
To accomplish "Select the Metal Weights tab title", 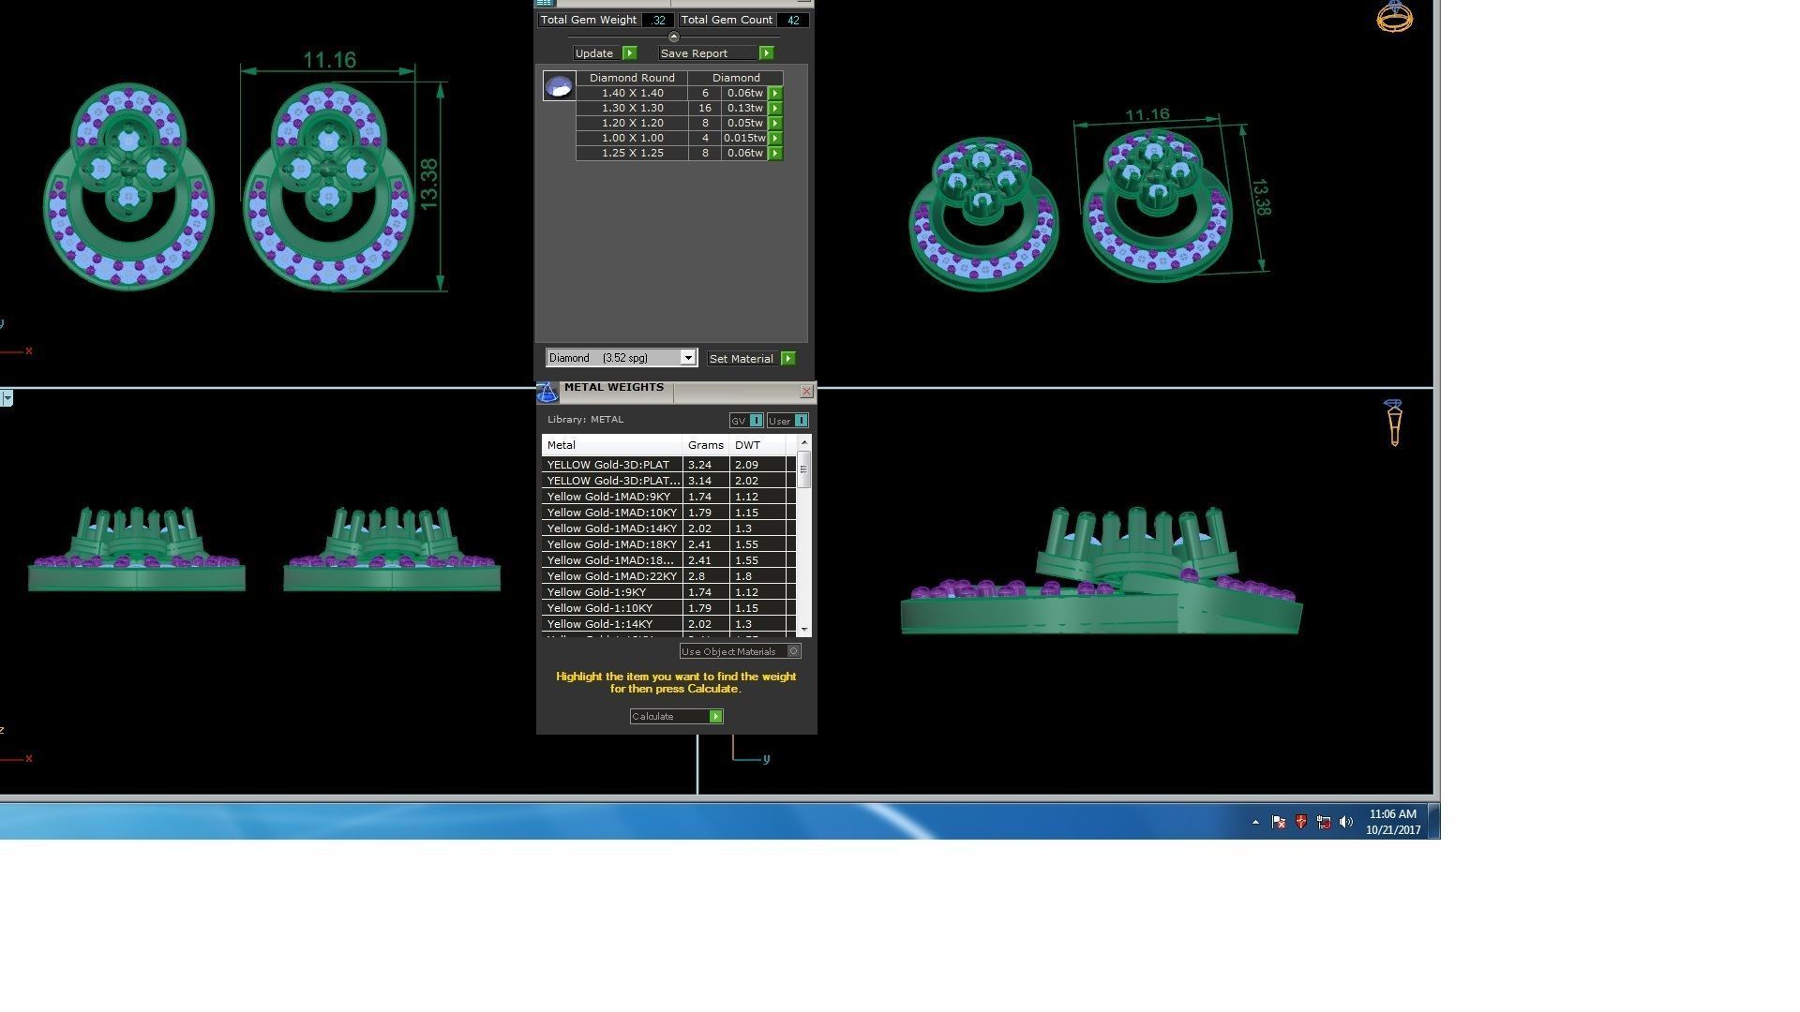I will 613,388.
